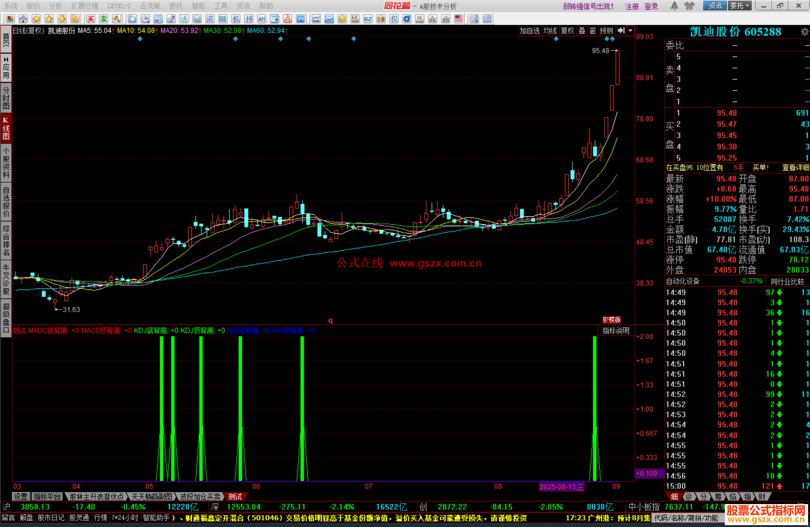Toggle 复权 adjustment button on chart
Screen dimensions: 810x527
[x=567, y=31]
